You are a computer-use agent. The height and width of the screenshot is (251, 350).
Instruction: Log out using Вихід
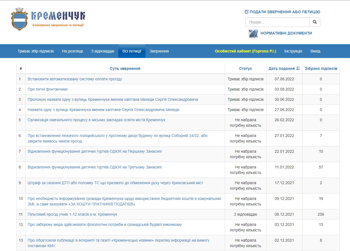pyautogui.click(x=315, y=51)
